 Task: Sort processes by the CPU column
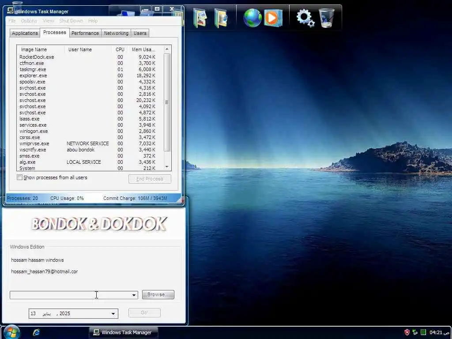click(x=120, y=49)
